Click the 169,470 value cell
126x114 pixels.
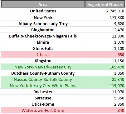coord(105,67)
